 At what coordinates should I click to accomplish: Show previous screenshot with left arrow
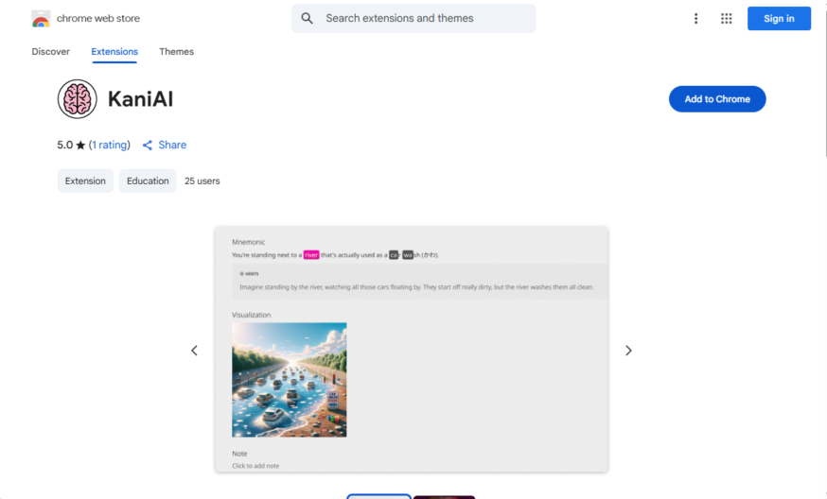[x=194, y=351]
